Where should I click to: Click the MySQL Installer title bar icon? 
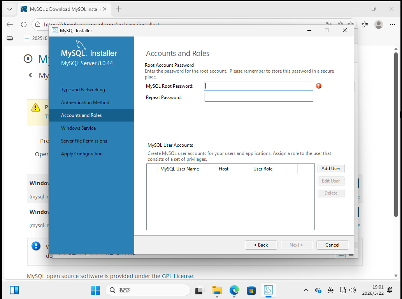coord(55,30)
